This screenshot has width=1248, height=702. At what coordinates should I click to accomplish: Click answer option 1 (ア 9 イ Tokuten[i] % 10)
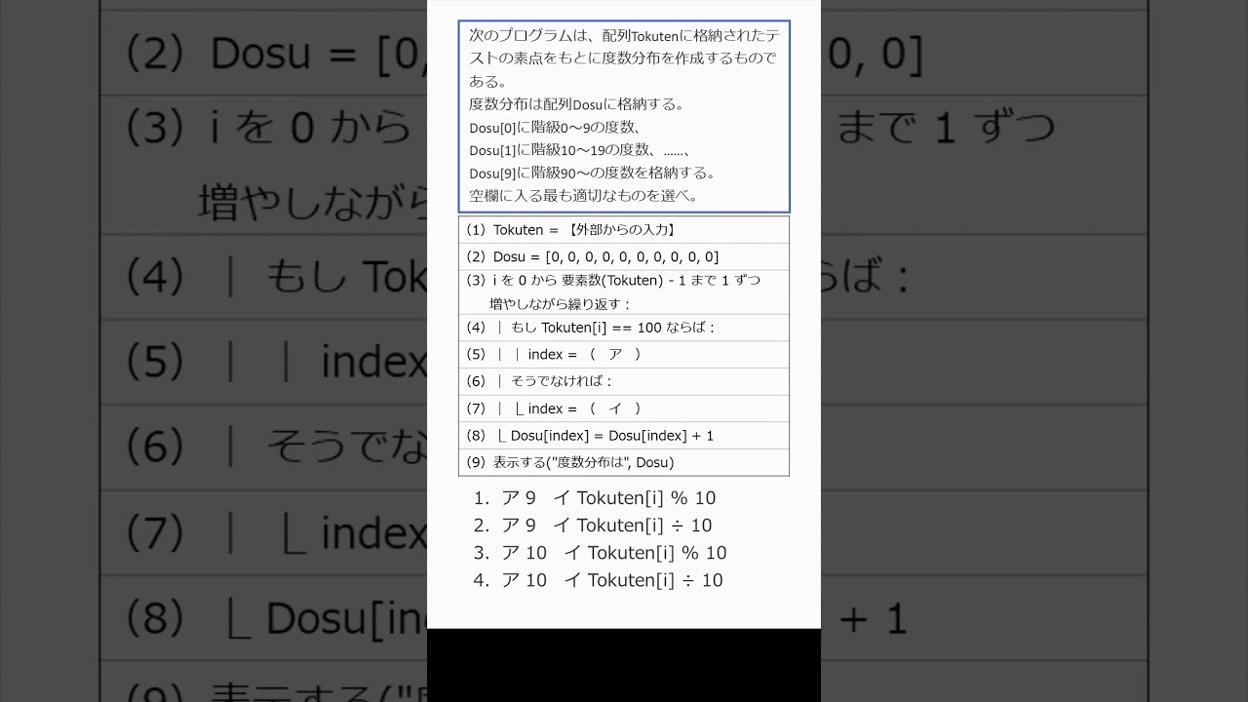pyautogui.click(x=595, y=498)
